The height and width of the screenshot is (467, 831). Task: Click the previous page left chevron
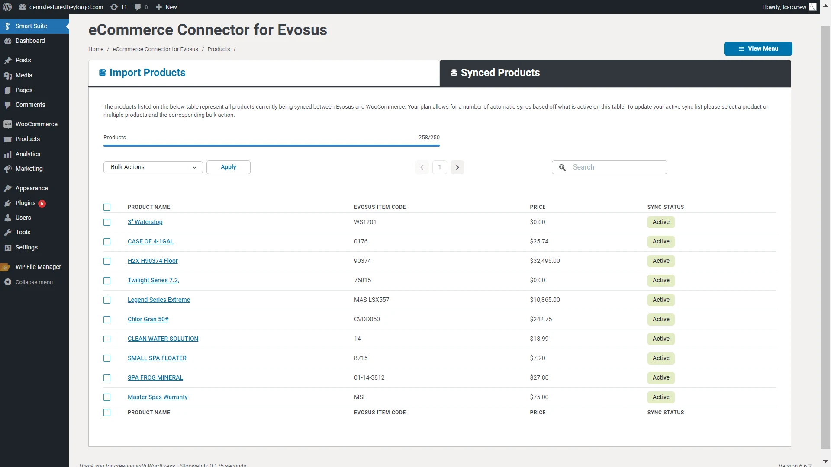(x=422, y=167)
